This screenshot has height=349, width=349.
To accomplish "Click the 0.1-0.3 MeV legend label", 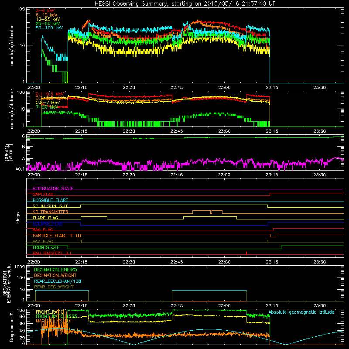I will 50,94.
